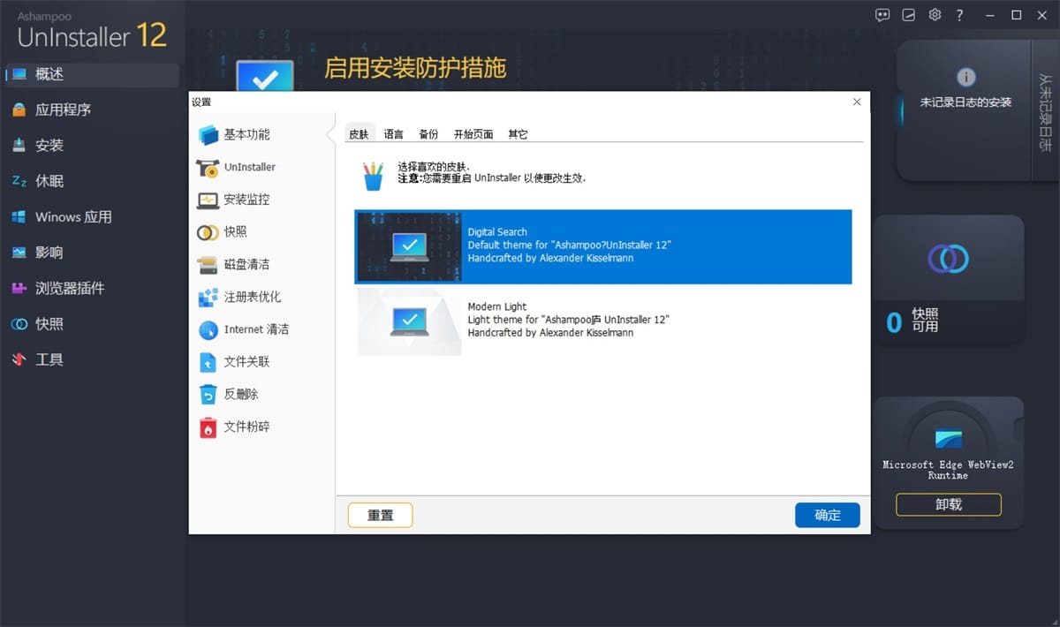Switch to the 语言 tab
Image resolution: width=1060 pixels, height=627 pixels.
[394, 134]
